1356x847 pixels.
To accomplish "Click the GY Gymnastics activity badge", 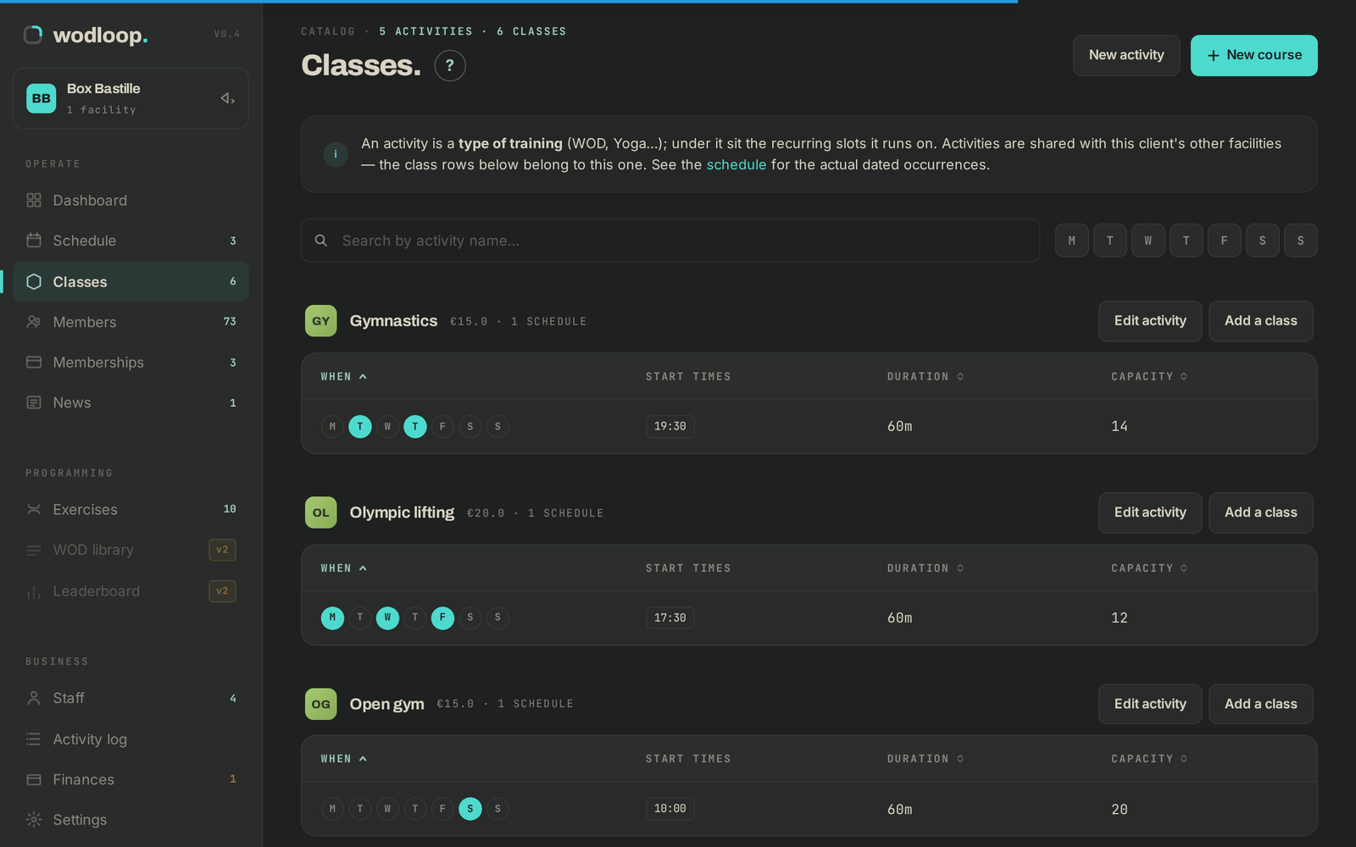I will tap(321, 321).
